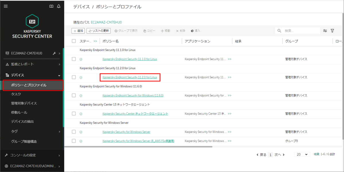Expand application name in 11.1.0 Linux row
Viewport: 344px width, 172px height.
point(230,59)
